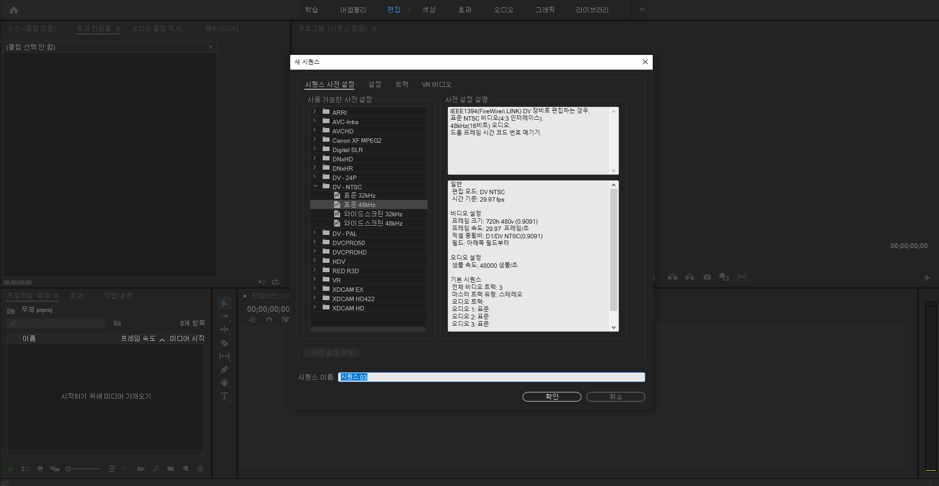Click the trash Clear icon in Project panel
939x486 pixels.
pyautogui.click(x=200, y=469)
